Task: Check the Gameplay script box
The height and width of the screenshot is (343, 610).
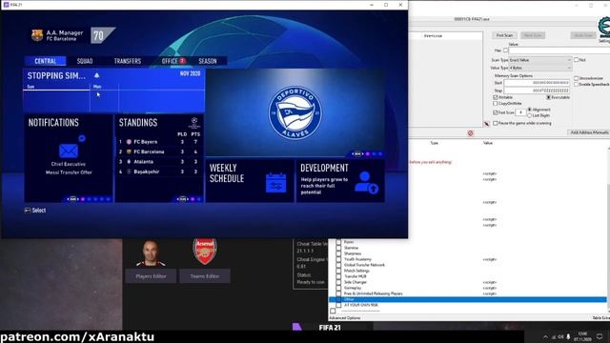Action: [x=338, y=288]
